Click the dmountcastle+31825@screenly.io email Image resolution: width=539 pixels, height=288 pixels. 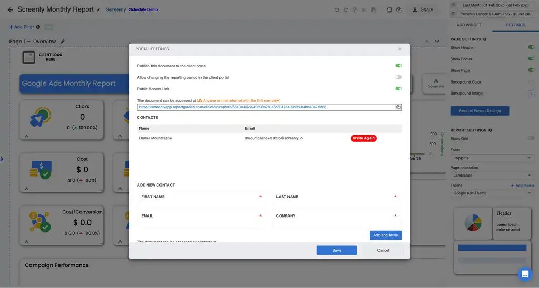pyautogui.click(x=274, y=138)
